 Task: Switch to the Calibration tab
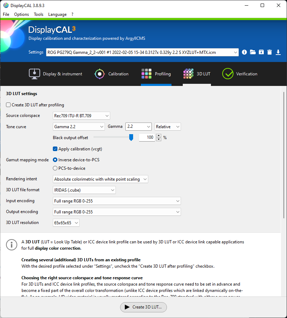pos(112,74)
